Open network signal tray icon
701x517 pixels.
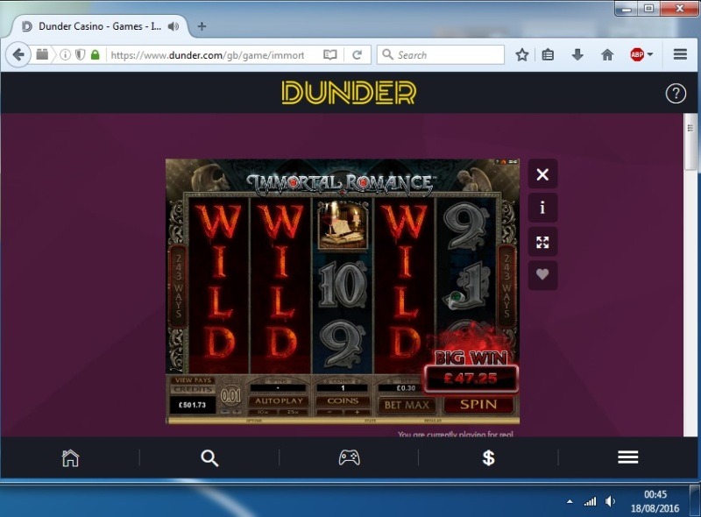tap(590, 501)
